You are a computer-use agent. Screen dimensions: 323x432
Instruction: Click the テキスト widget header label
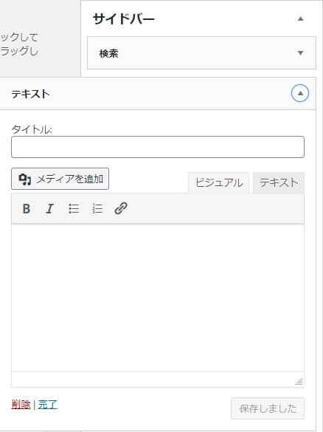pyautogui.click(x=30, y=94)
